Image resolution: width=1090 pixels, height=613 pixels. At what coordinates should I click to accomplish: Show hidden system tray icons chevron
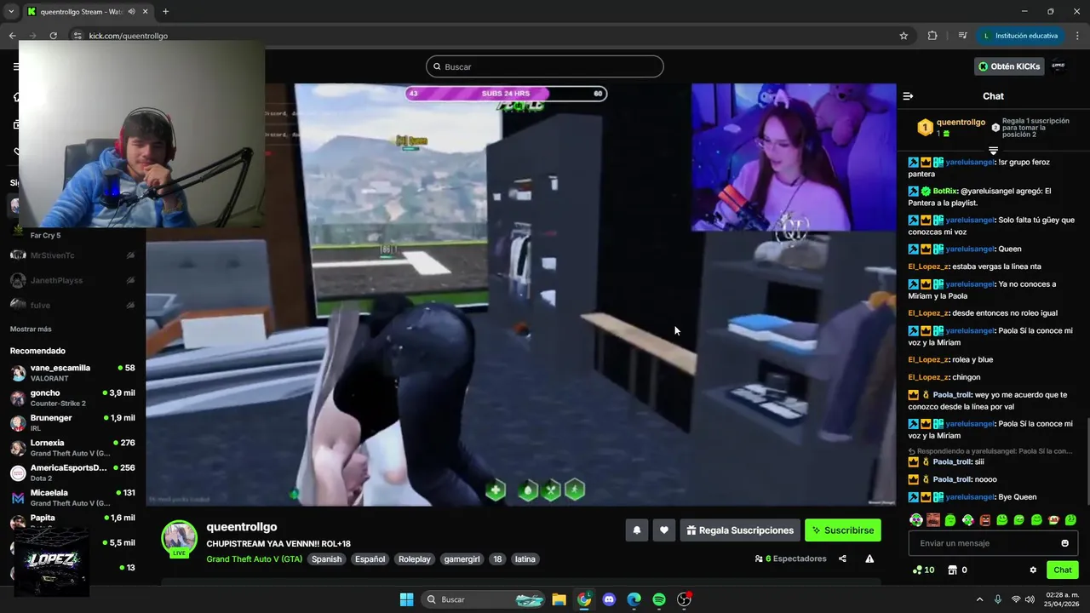coord(979,599)
